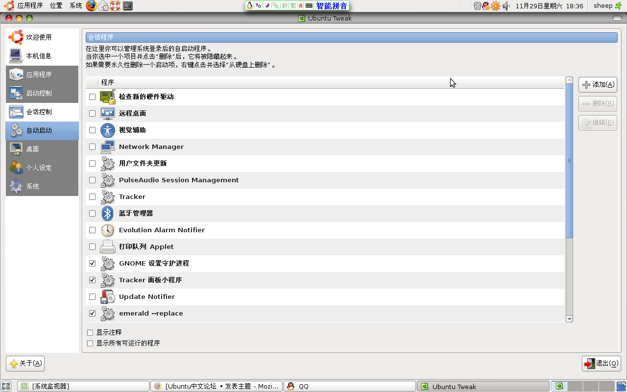Click the Network Manager computers icon

tap(107, 147)
